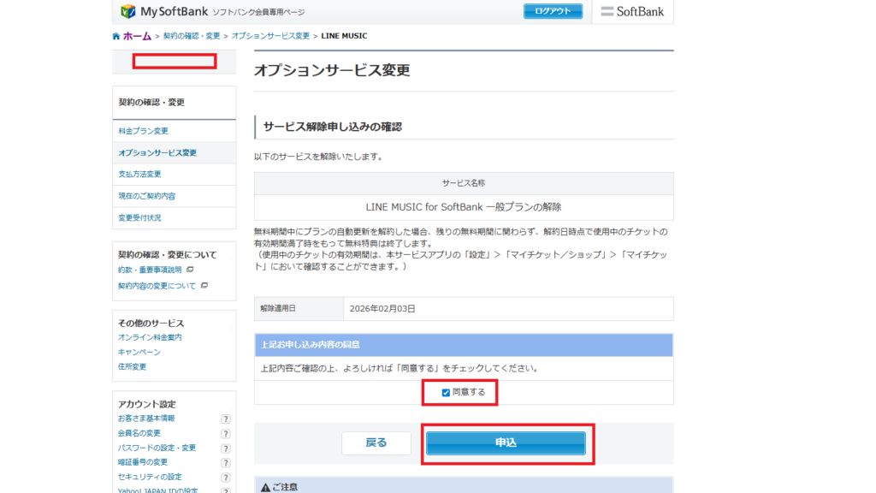Click the SoftBank logo at top right
Viewport: 876px width, 493px height.
pos(632,11)
